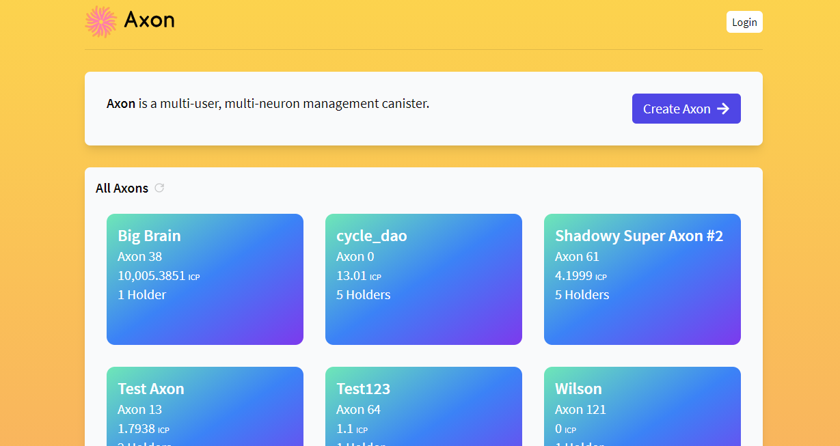This screenshot has width=840, height=446.
Task: Open the cycle_dao axon card
Action: [x=424, y=279]
